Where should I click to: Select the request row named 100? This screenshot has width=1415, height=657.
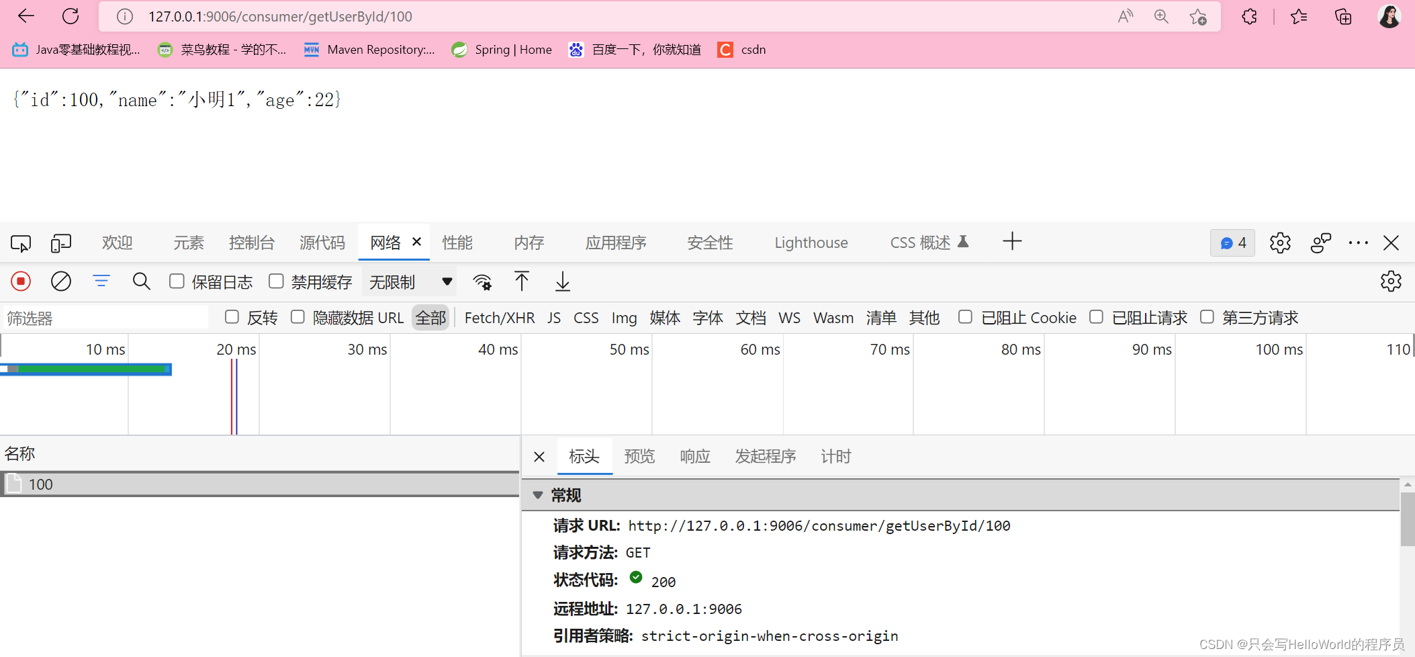pos(260,484)
